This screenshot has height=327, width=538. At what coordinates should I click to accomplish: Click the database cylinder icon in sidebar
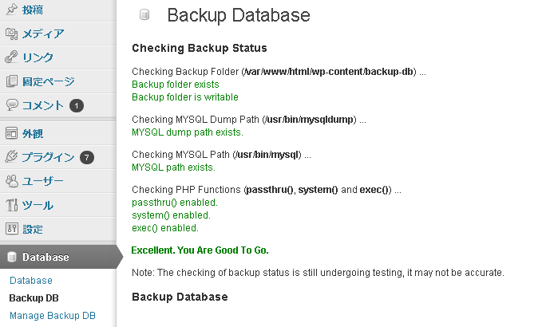[11, 258]
